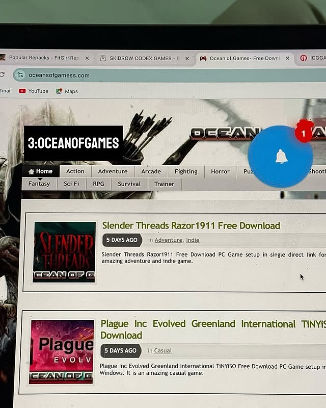Go to the Home menu item
This screenshot has height=408, width=326.
pos(41,171)
